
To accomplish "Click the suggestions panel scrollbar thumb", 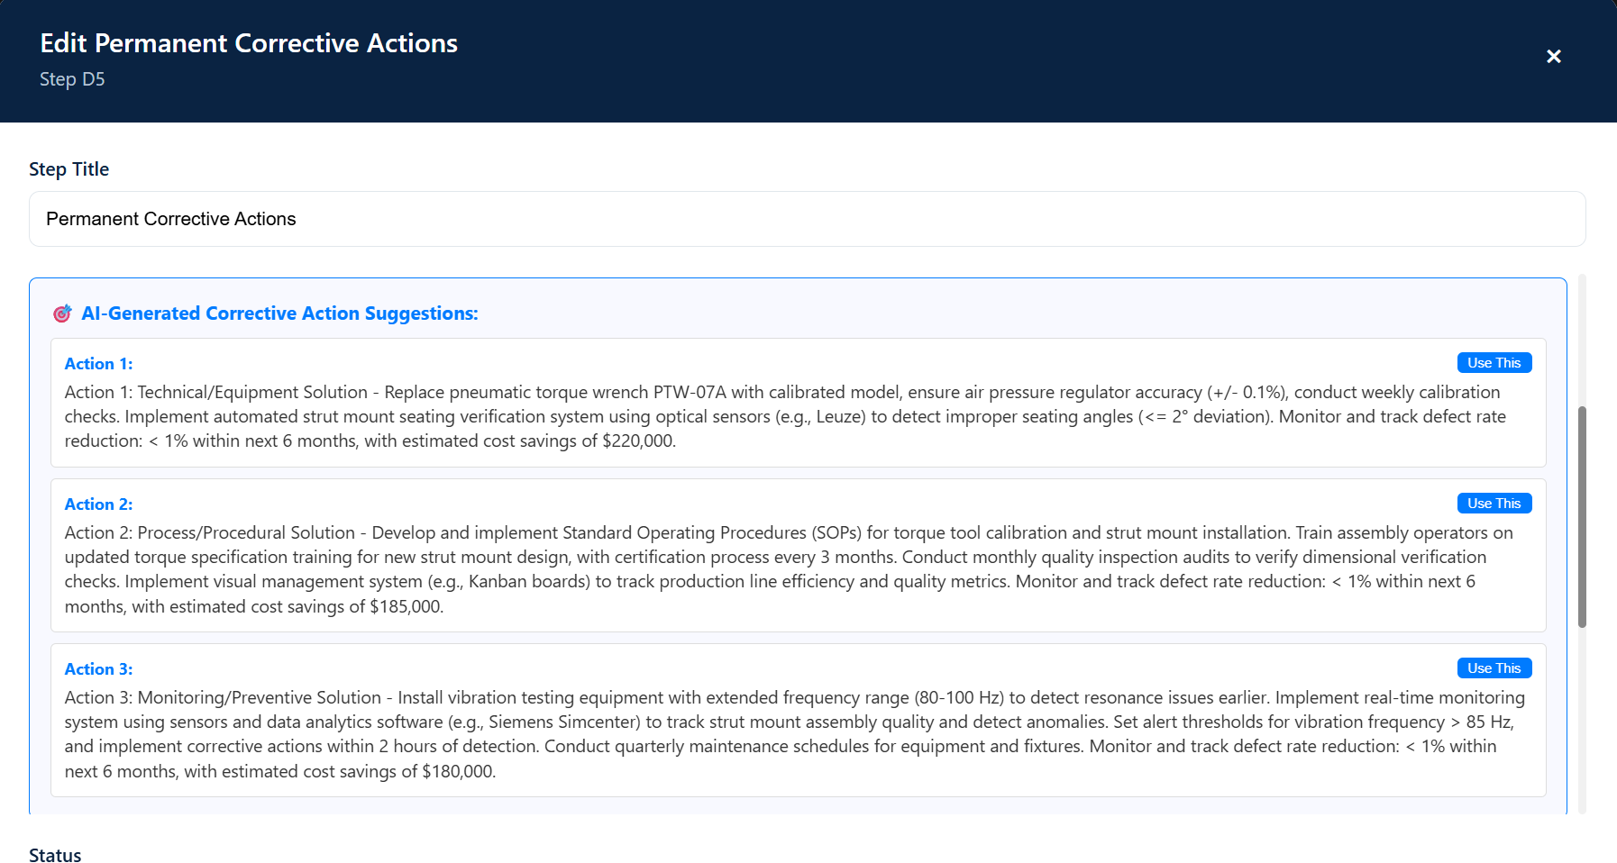I will (x=1582, y=517).
